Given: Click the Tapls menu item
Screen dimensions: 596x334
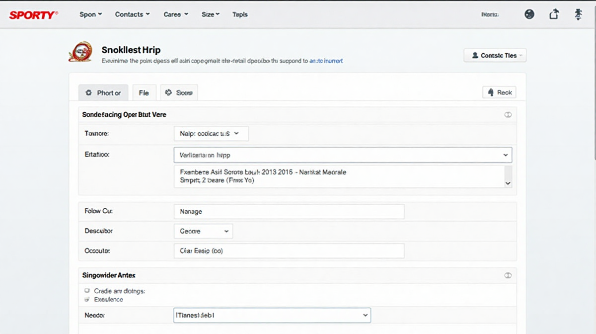Looking at the screenshot, I should tap(240, 14).
